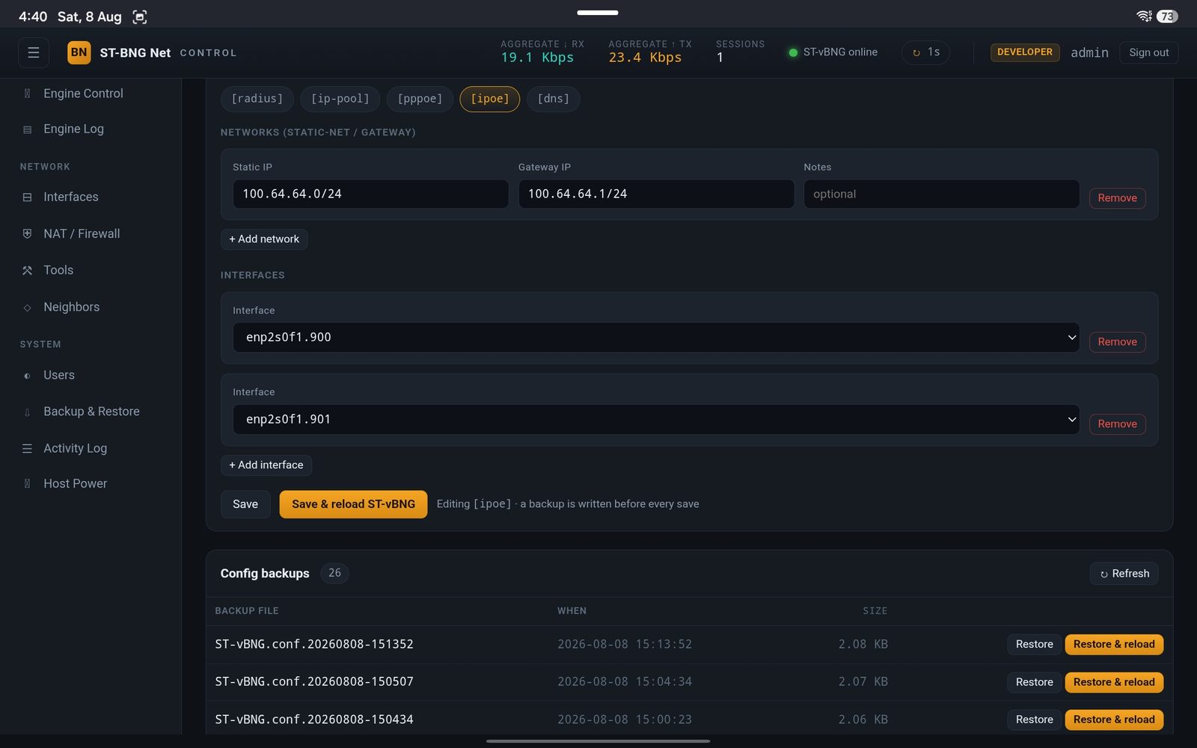Click the aggregate TX value 23.4 Kbps
Image resolution: width=1197 pixels, height=748 pixels.
(645, 58)
